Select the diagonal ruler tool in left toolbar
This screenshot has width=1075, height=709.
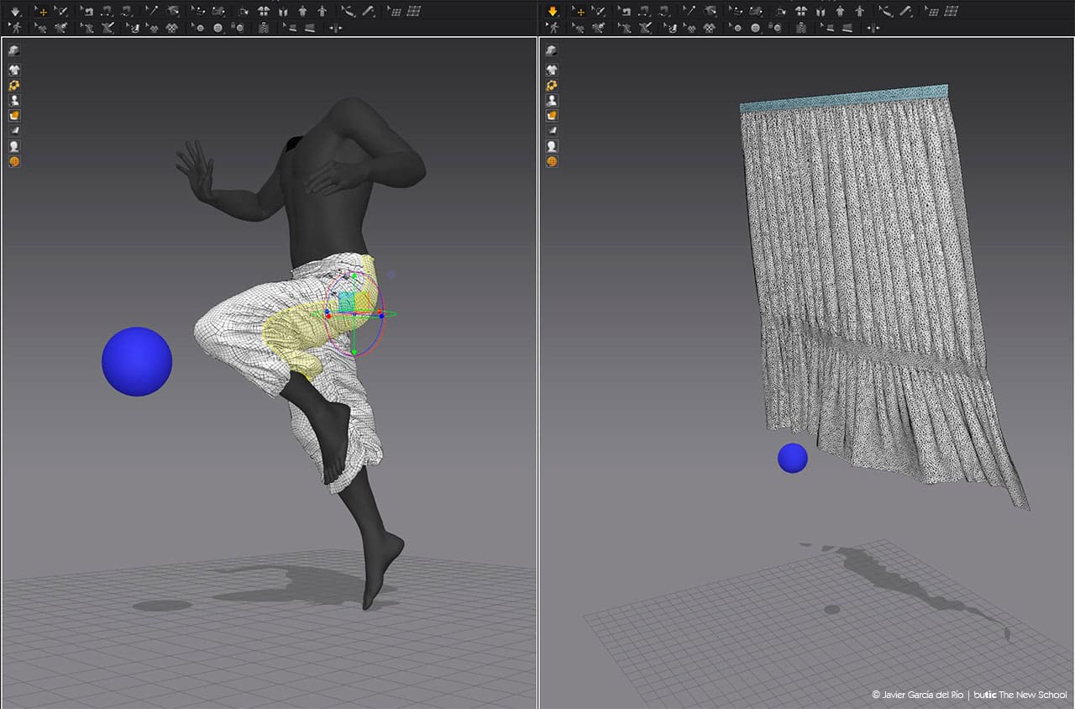coord(368,12)
